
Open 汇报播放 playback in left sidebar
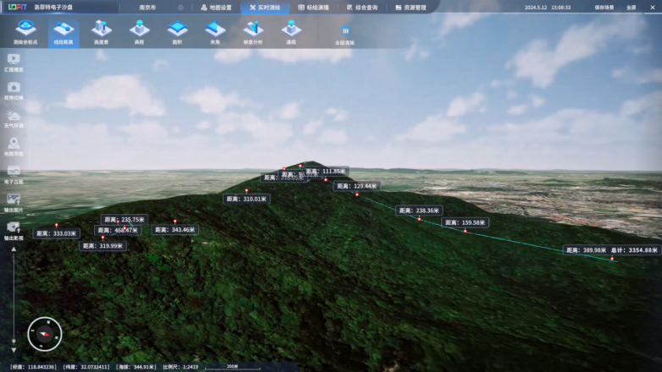click(x=14, y=63)
